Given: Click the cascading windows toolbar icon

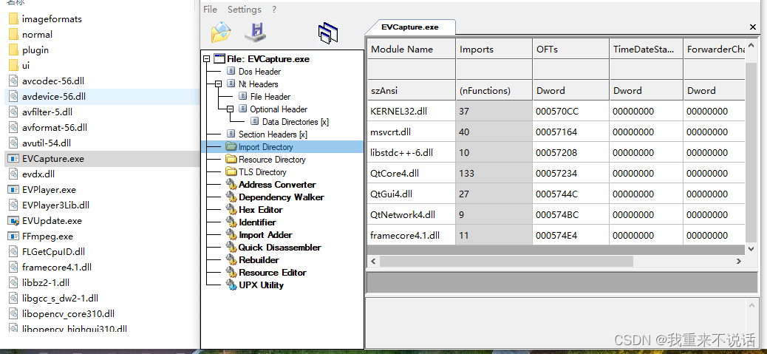Looking at the screenshot, I should [x=328, y=33].
